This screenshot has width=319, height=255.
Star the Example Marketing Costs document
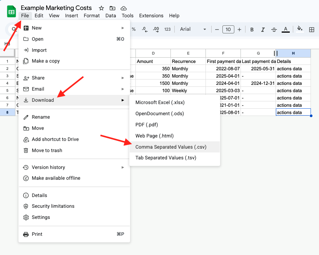point(101,8)
